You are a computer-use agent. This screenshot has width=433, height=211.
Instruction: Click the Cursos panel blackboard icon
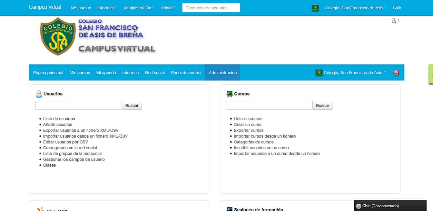[230, 94]
